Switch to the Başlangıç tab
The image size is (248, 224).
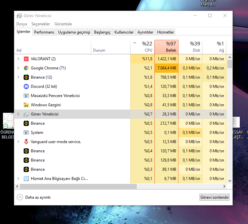click(x=102, y=32)
